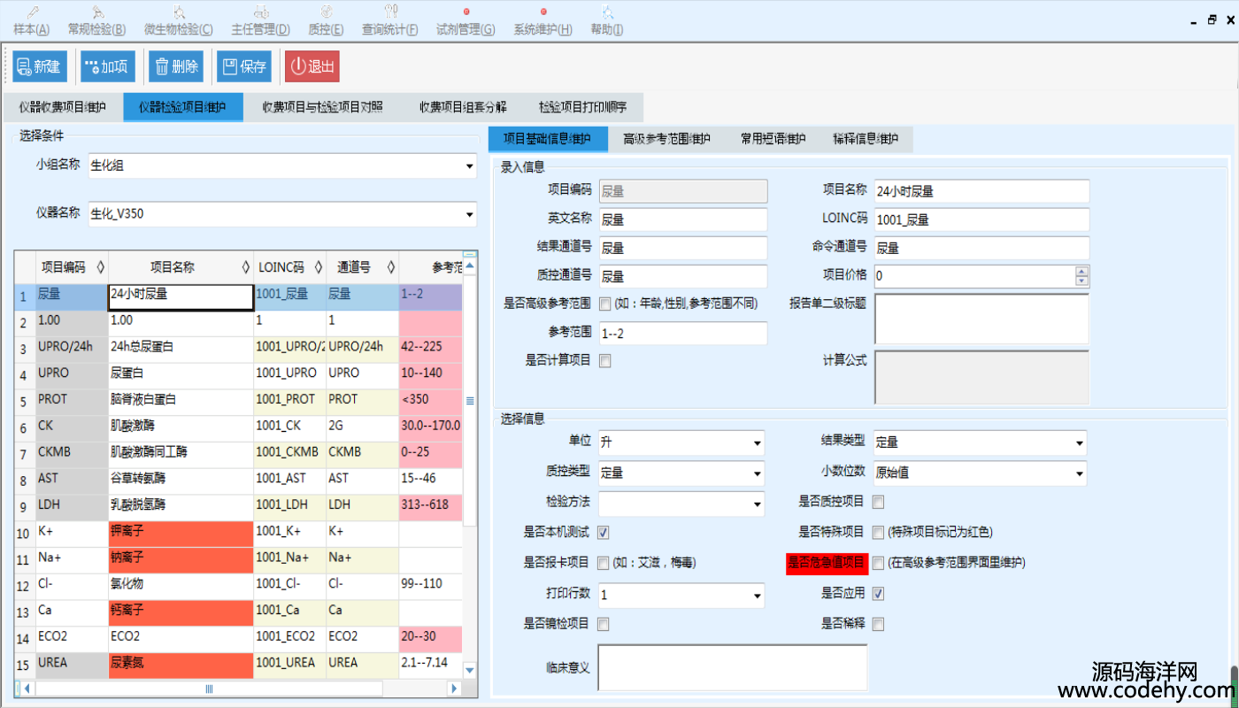Open the 常用短语维护 tab
Screen dimensions: 1239x708
[773, 139]
